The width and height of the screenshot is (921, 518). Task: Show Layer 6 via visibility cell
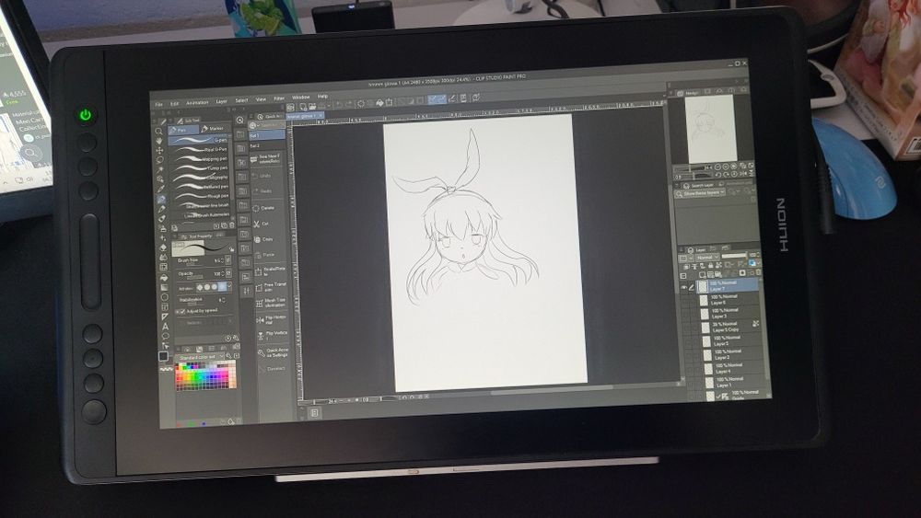click(684, 300)
